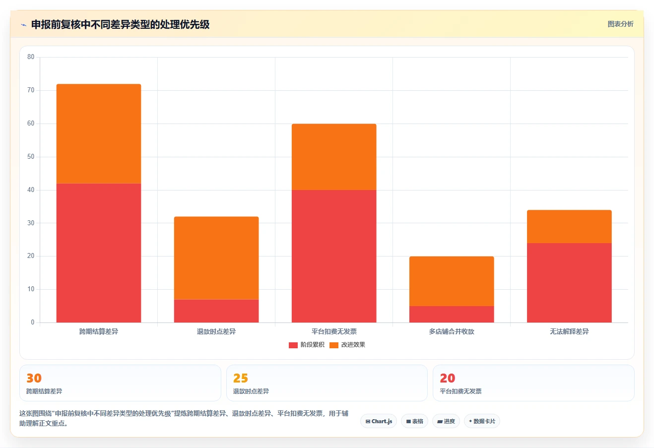The width and height of the screenshot is (654, 448).
Task: Toggle the 阶段累积 legend item
Action: point(307,345)
